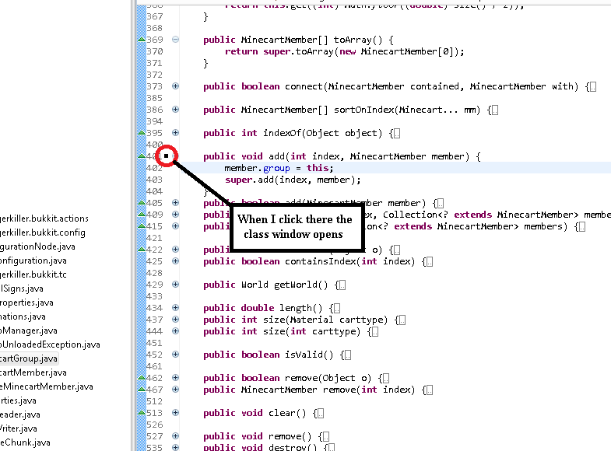Open the ...eChunk.java file

tap(25, 442)
